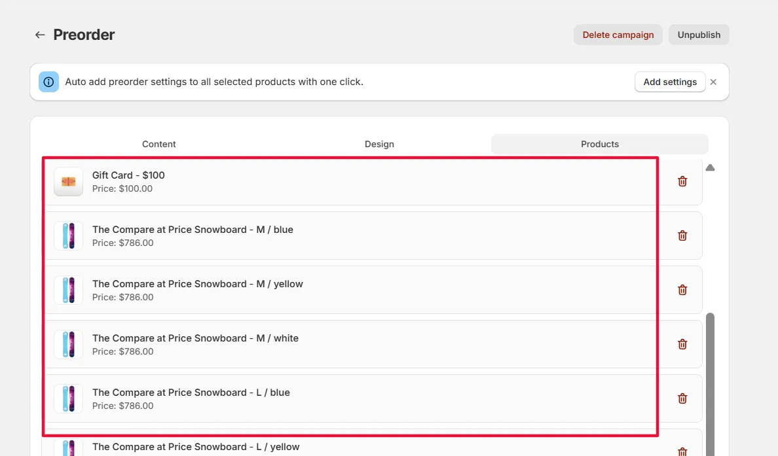Click the Add settings button
The image size is (778, 456).
670,82
